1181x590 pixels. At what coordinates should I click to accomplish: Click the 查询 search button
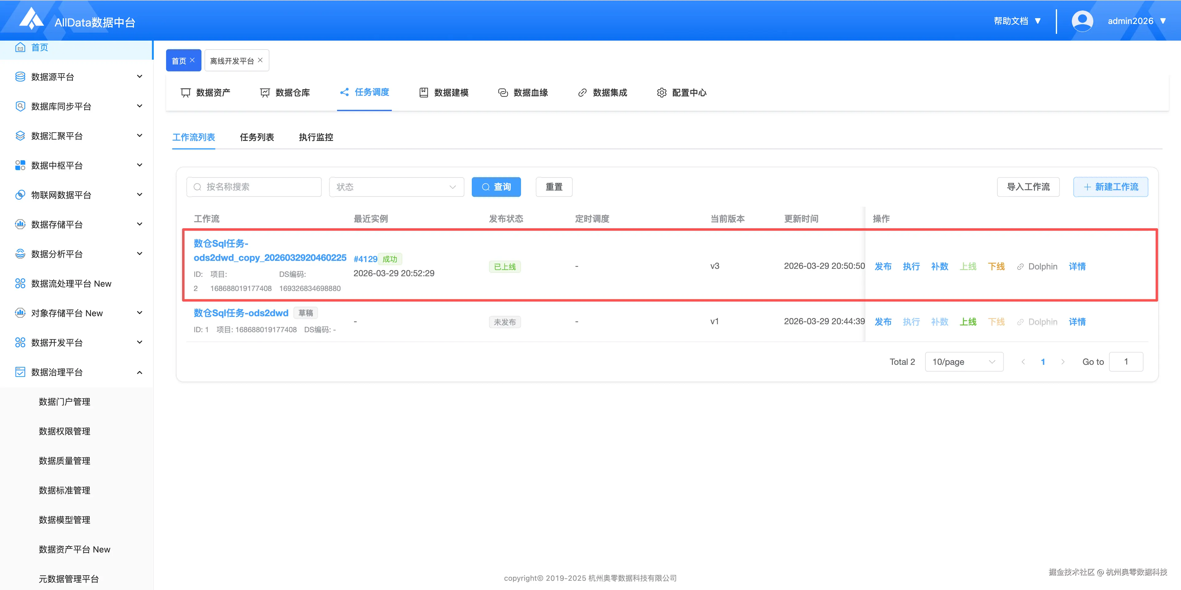[496, 187]
